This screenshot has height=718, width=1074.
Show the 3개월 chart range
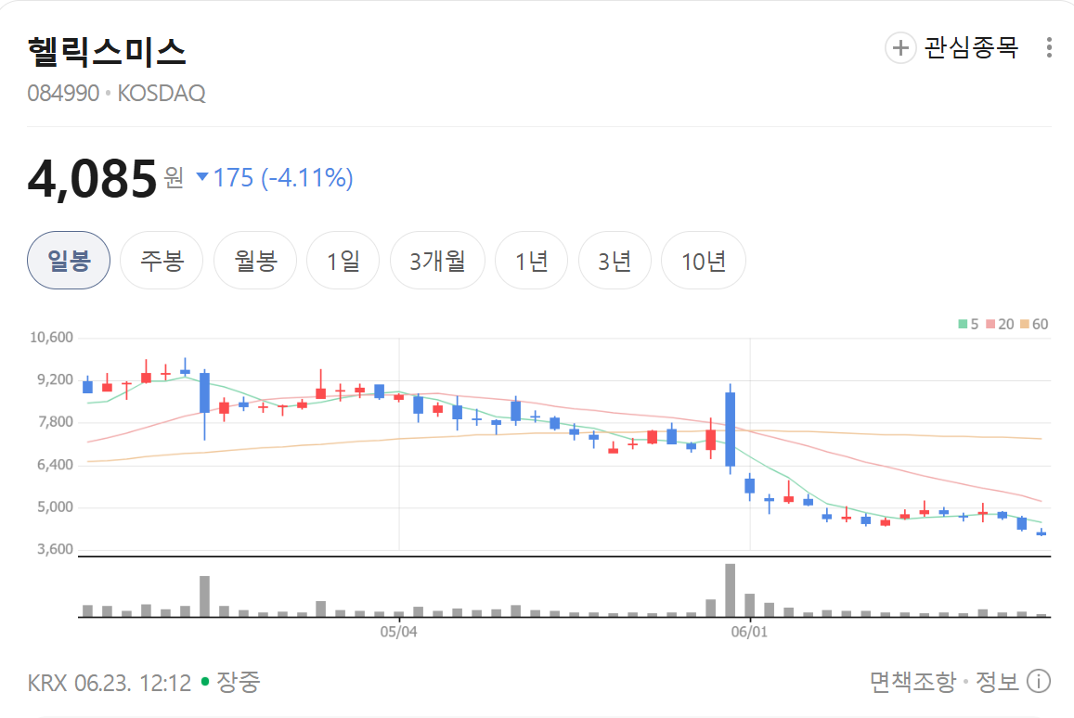point(438,261)
